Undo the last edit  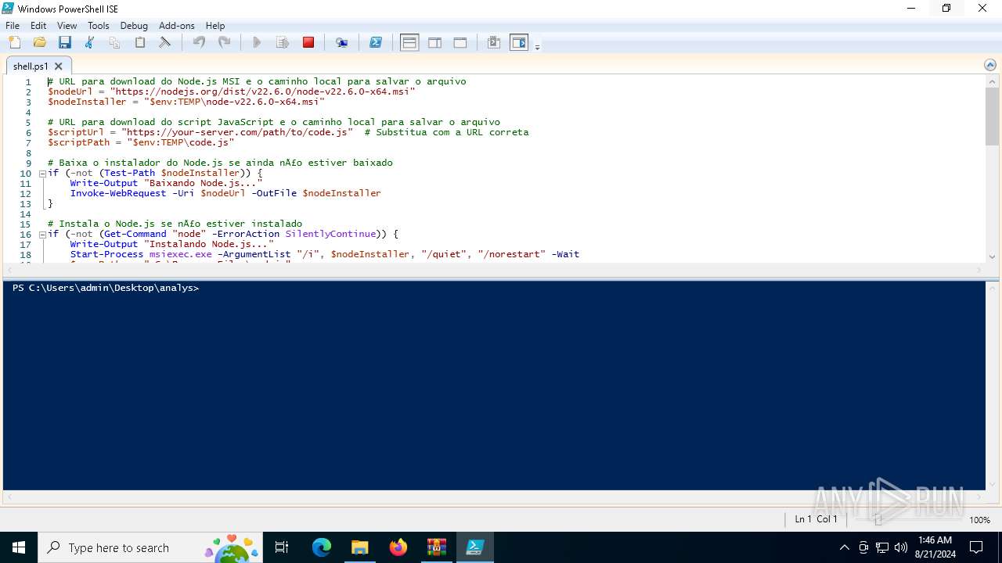tap(199, 42)
